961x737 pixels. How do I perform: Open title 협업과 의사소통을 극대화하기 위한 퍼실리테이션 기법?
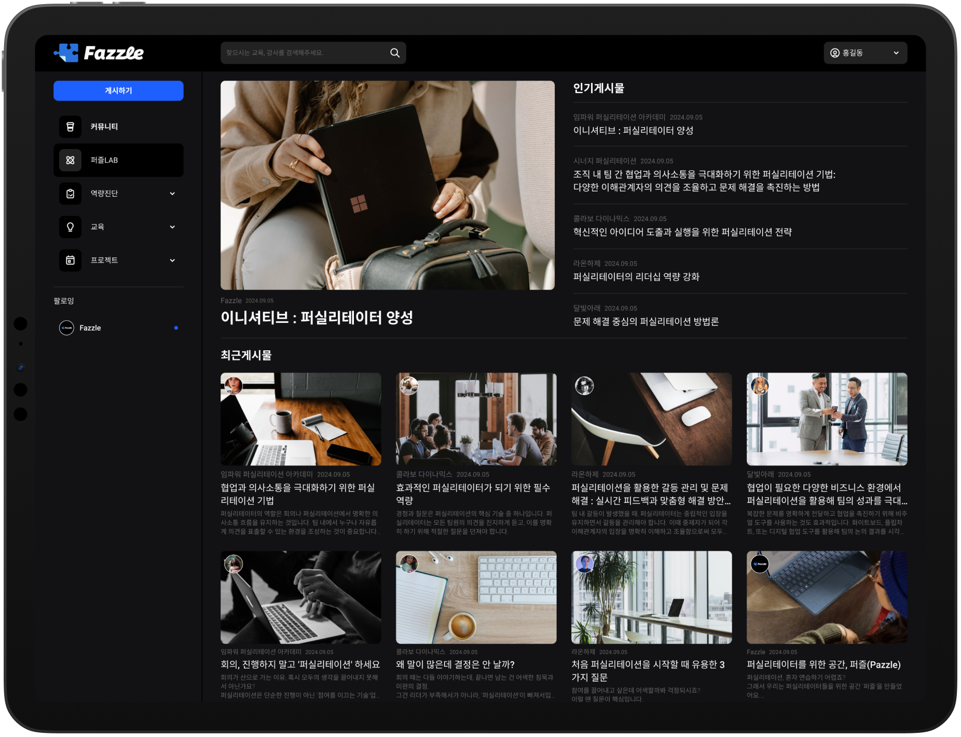(x=298, y=494)
